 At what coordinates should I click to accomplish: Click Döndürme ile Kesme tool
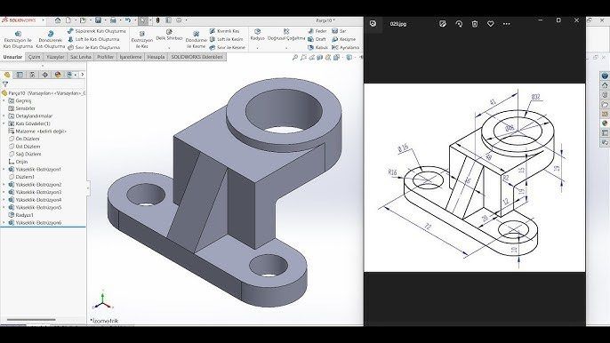click(196, 40)
